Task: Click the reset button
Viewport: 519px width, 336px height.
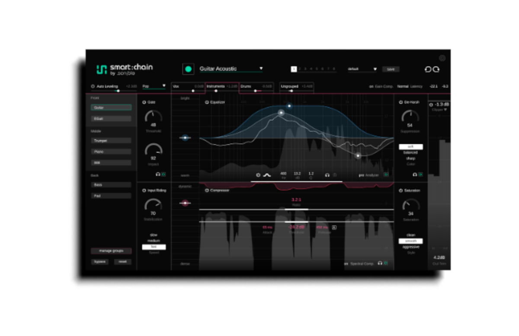Action: tap(122, 262)
